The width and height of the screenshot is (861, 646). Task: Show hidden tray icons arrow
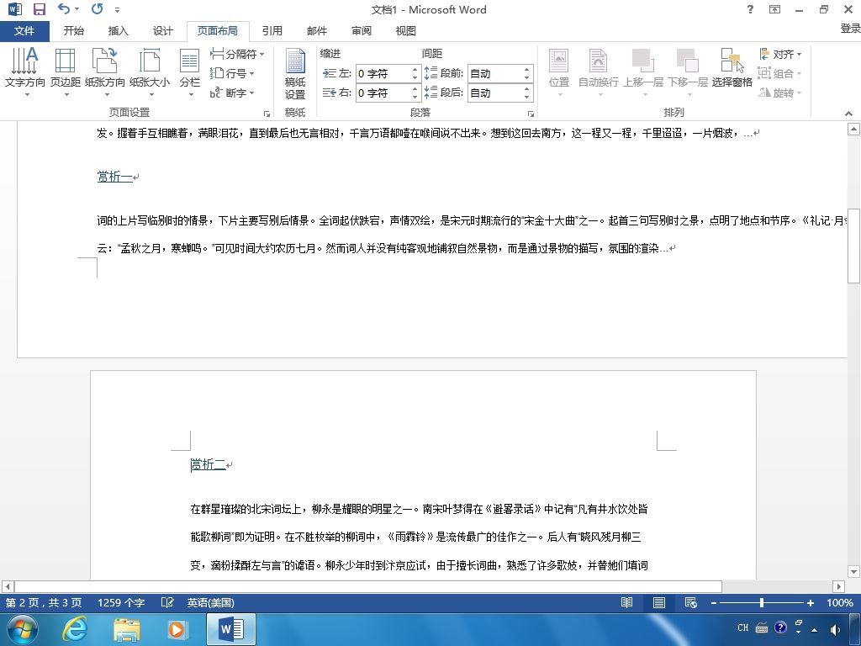click(814, 629)
